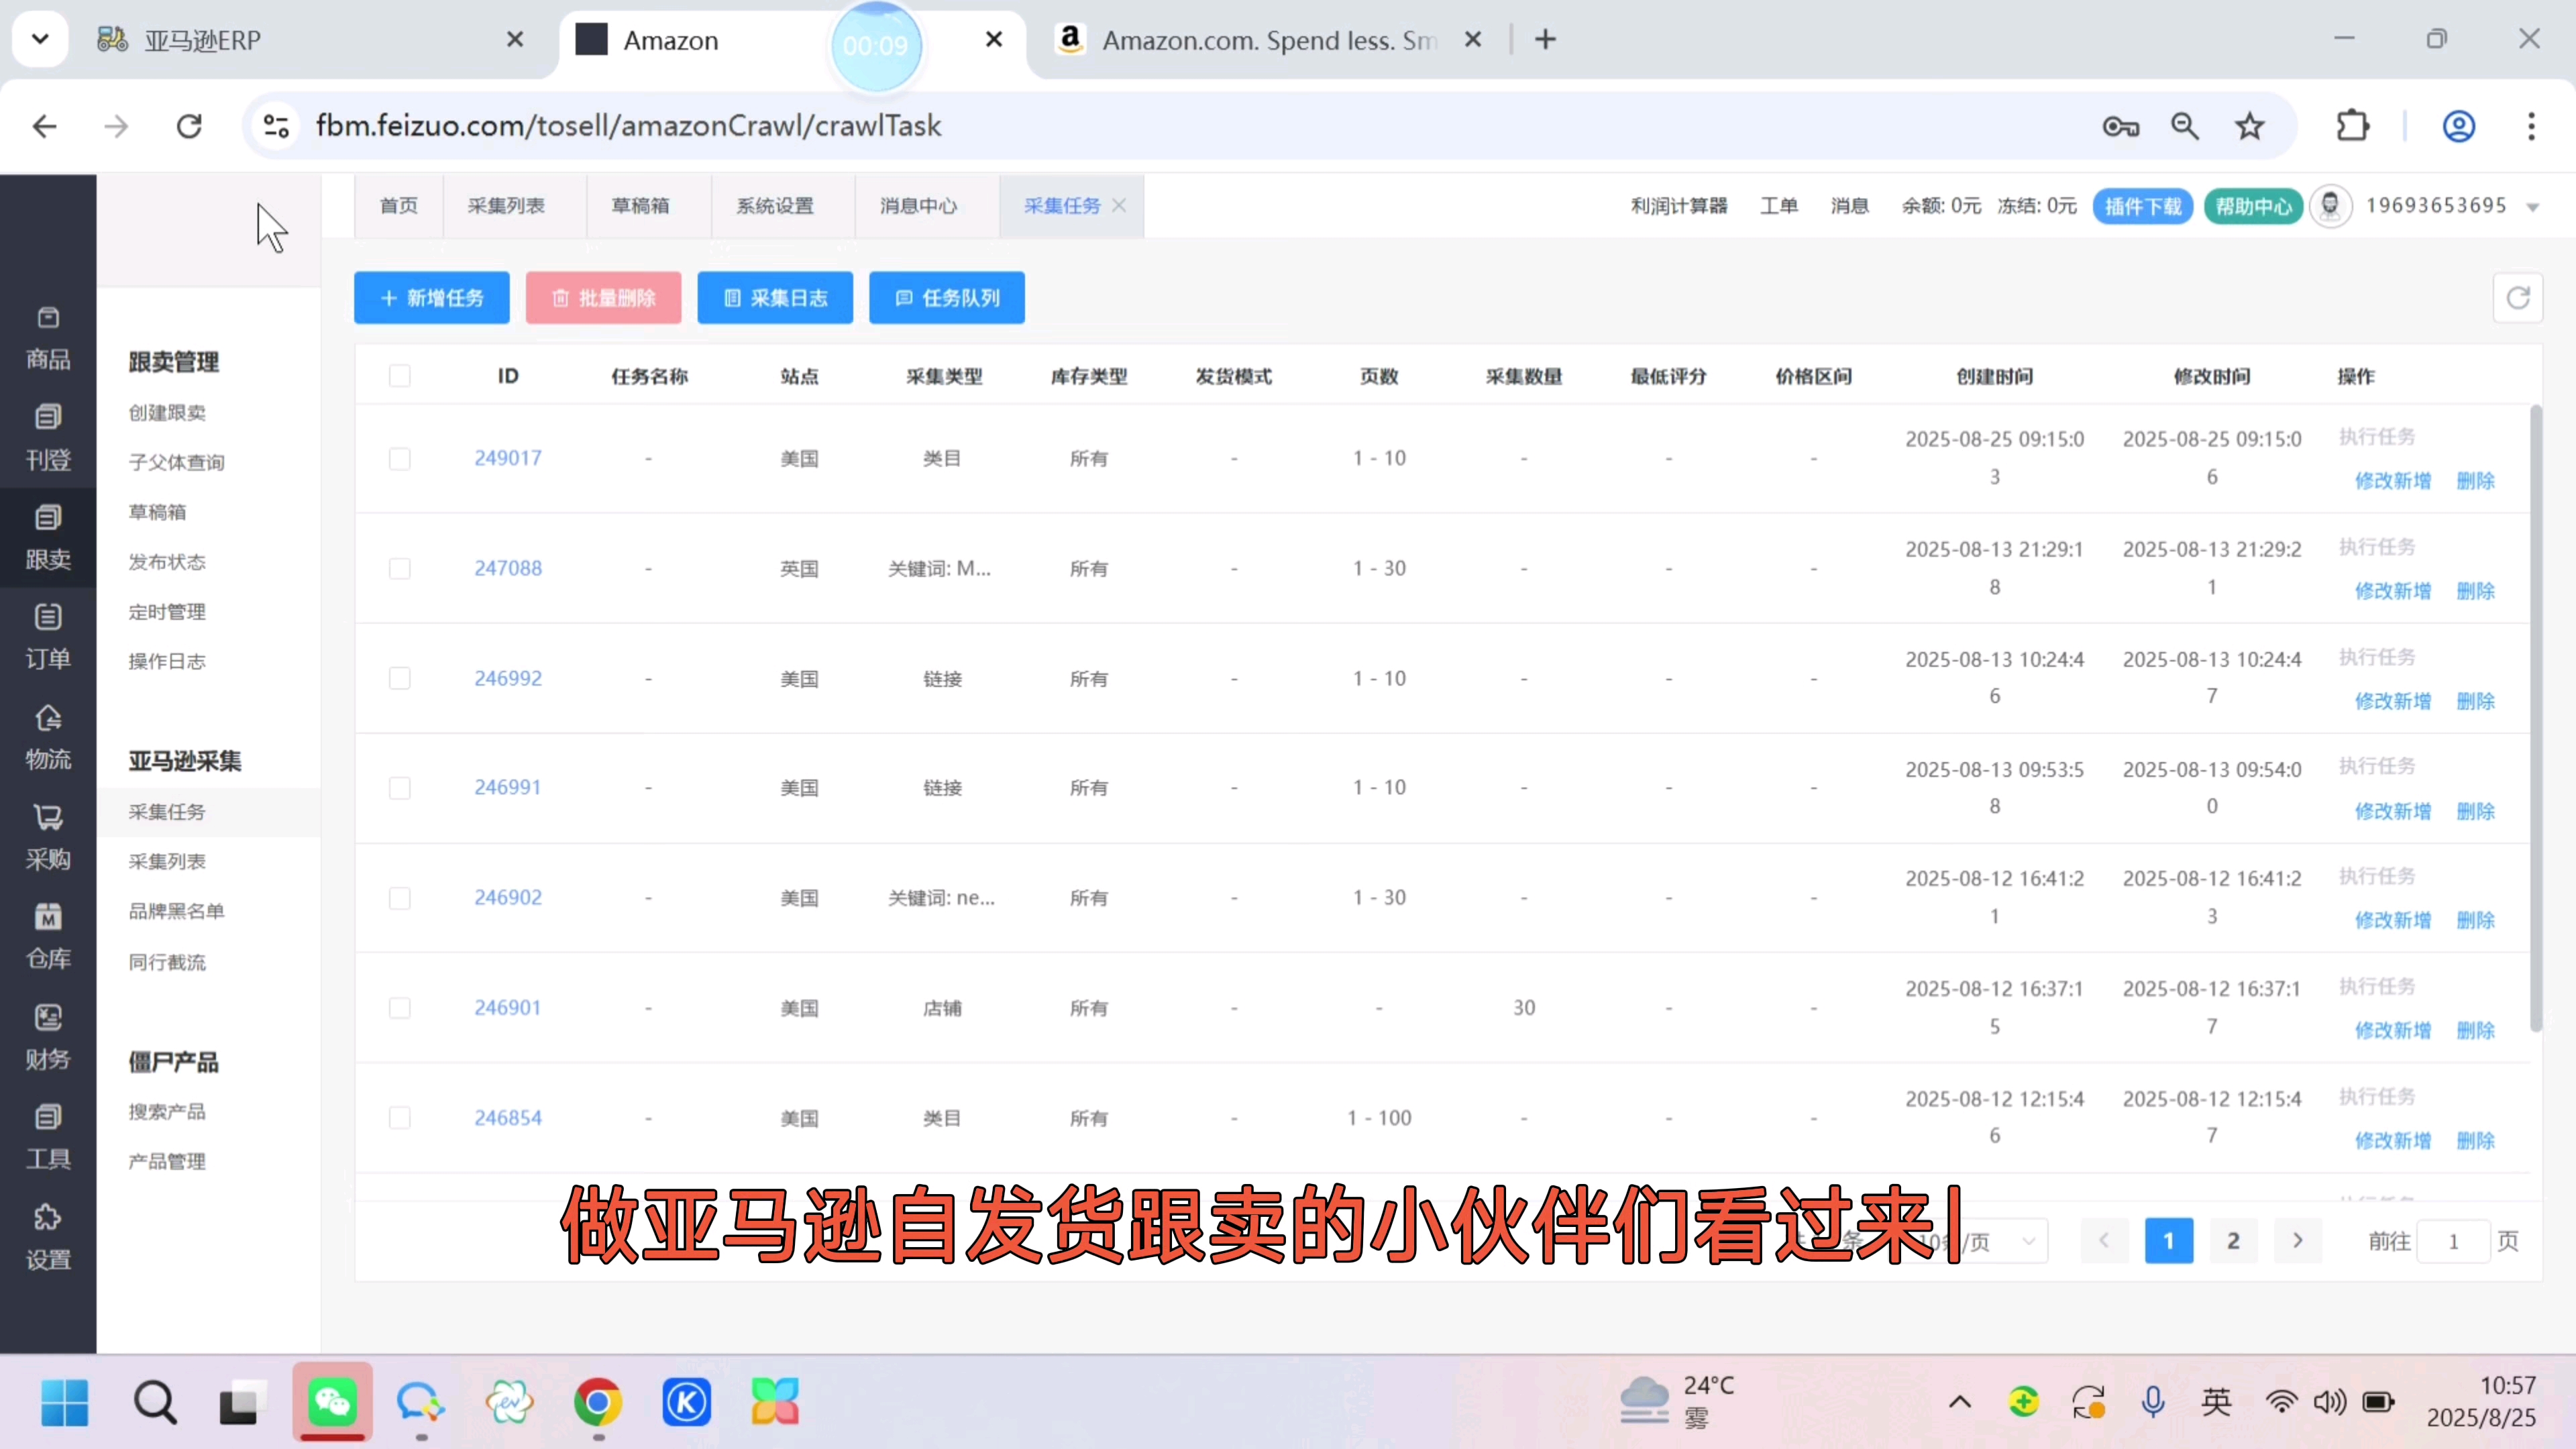
Task: Open the Chrome tab search chevron
Action: pyautogui.click(x=40, y=40)
